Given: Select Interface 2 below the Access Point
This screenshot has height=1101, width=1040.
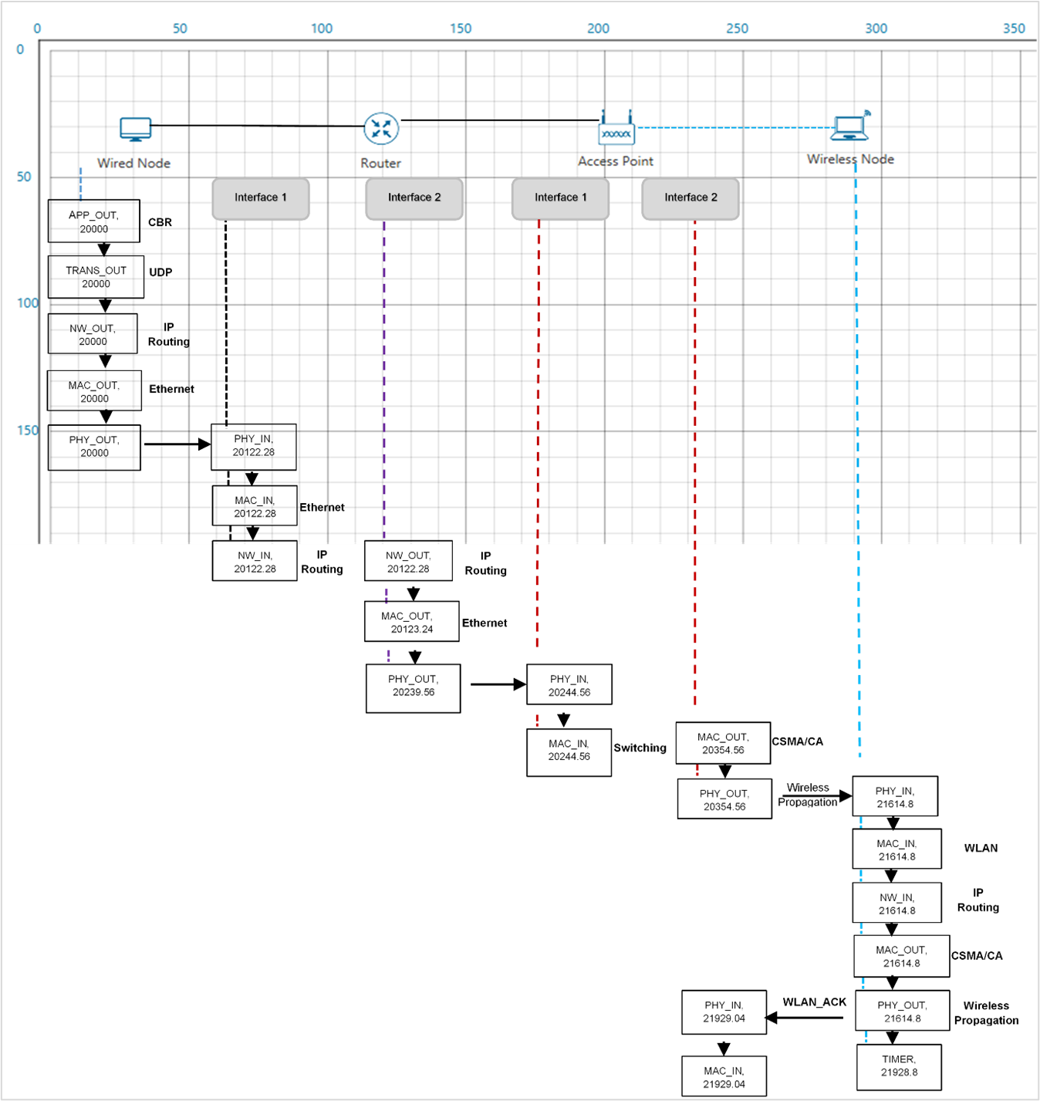Looking at the screenshot, I should point(691,198).
